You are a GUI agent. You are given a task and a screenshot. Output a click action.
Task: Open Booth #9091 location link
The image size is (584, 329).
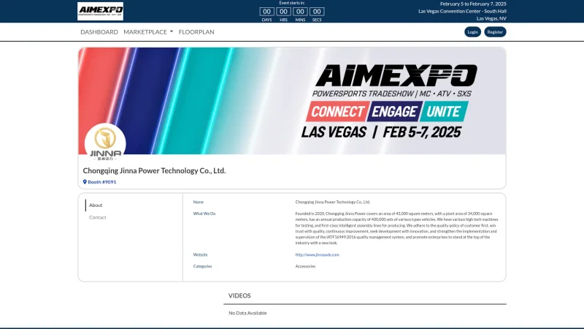click(101, 182)
